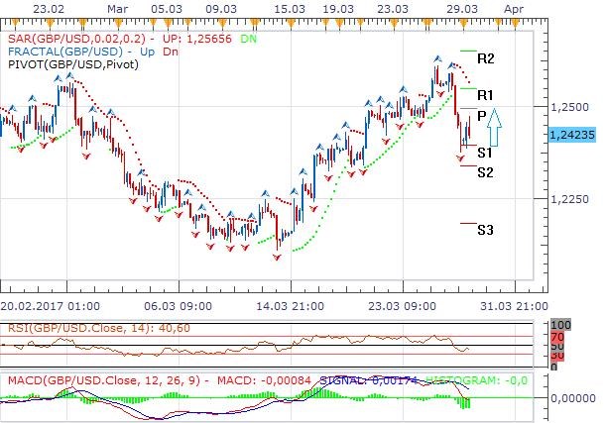Select the S1 support level marker
Viewport: 605px width, 423px height.
click(x=485, y=153)
